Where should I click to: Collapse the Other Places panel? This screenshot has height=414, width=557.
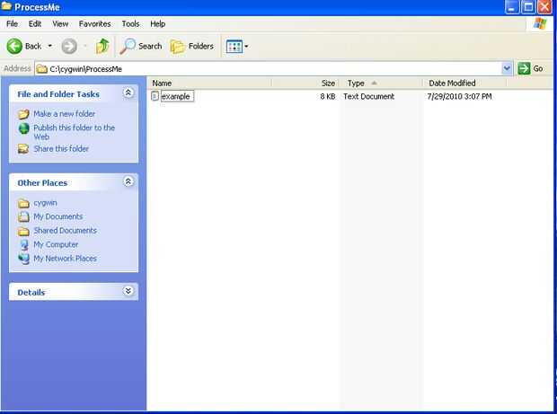(128, 181)
